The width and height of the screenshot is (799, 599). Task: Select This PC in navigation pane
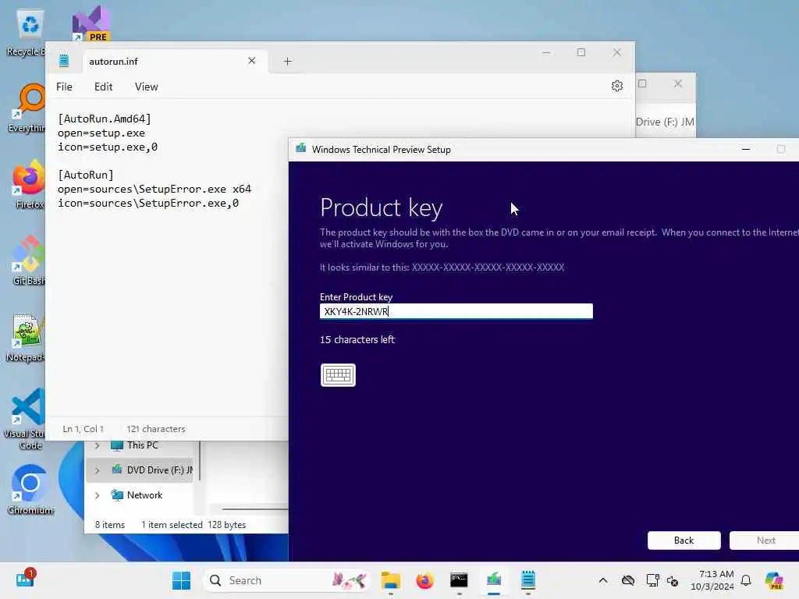pyautogui.click(x=142, y=445)
